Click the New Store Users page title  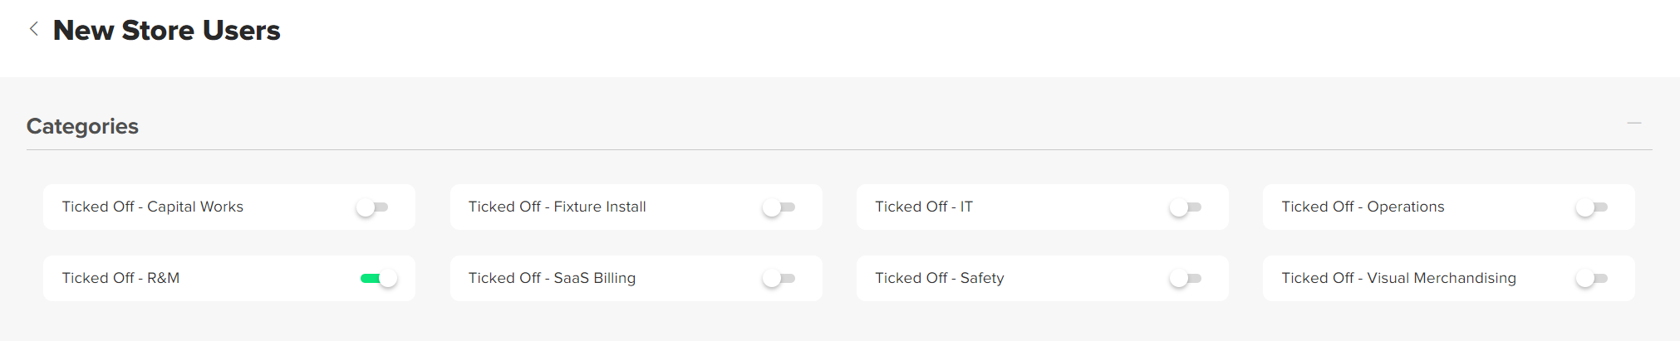[x=166, y=31]
